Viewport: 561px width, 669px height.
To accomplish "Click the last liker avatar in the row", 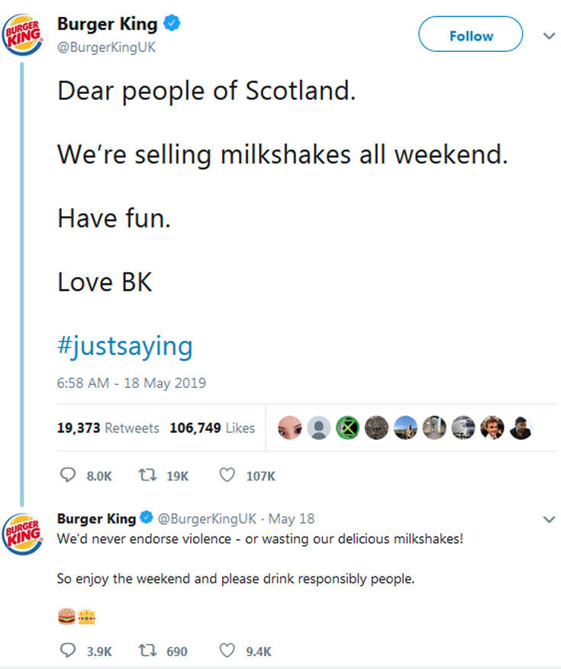I will coord(521,428).
